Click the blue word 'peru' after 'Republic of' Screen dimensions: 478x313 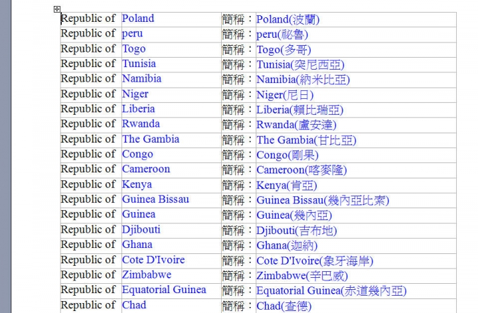point(132,33)
